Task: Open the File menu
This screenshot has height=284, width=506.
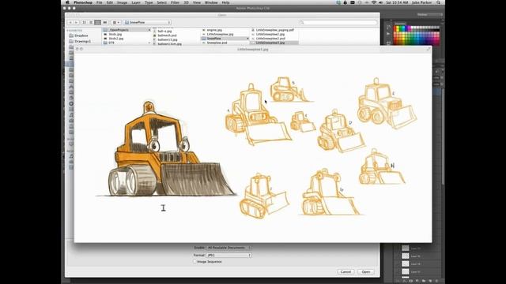Action: pos(100,2)
